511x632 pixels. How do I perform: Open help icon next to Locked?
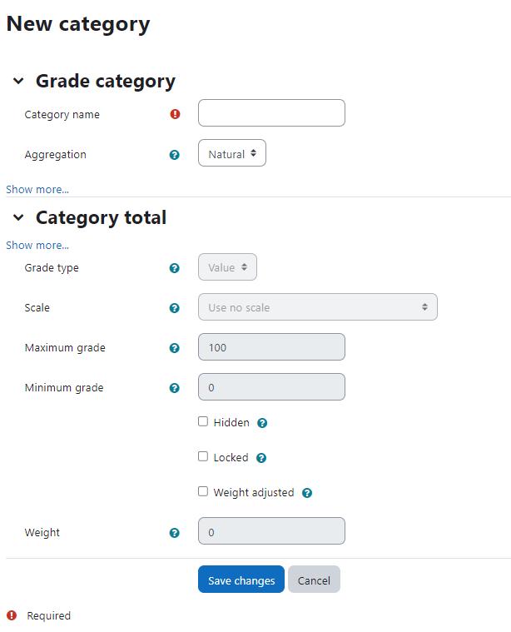pos(261,458)
